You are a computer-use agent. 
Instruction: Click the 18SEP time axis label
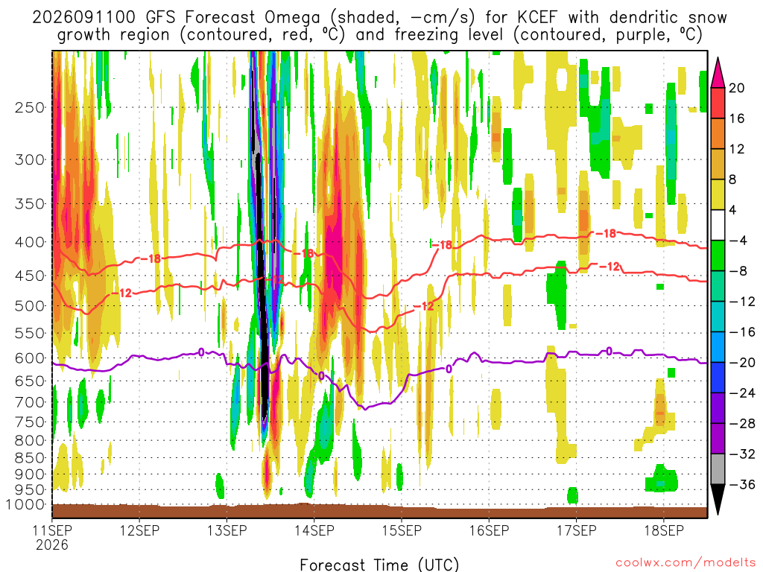click(664, 530)
